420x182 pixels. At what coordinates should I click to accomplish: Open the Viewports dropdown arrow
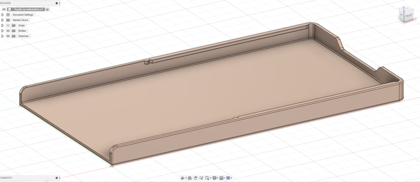pos(231,178)
